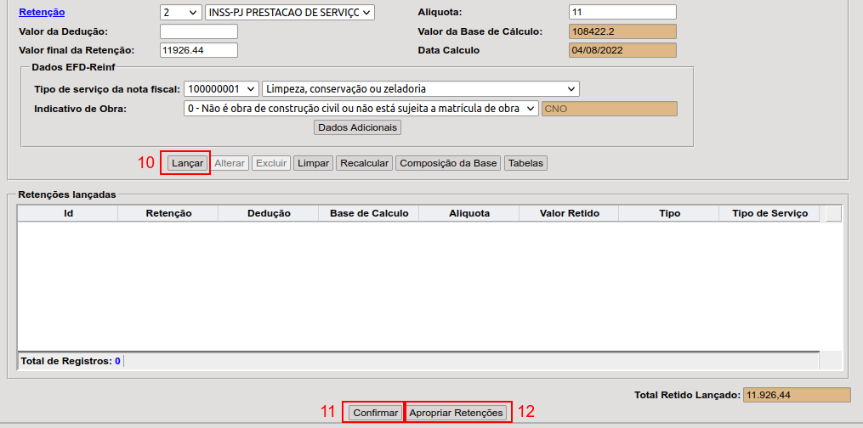The width and height of the screenshot is (863, 428).
Task: Click the Lançar button
Action: [x=185, y=163]
